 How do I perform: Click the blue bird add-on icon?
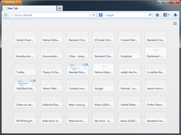[x=175, y=15]
